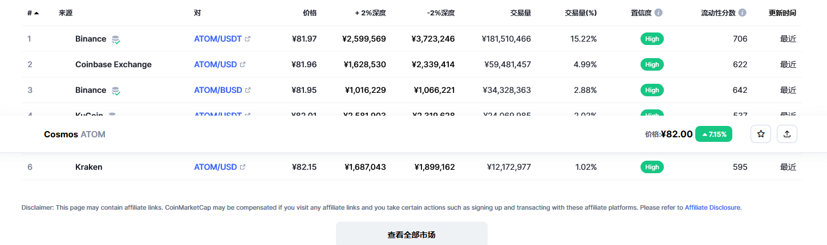The image size is (827, 245).
Task: Click the external link icon beside ATOM/BUSD
Action: 248,90
